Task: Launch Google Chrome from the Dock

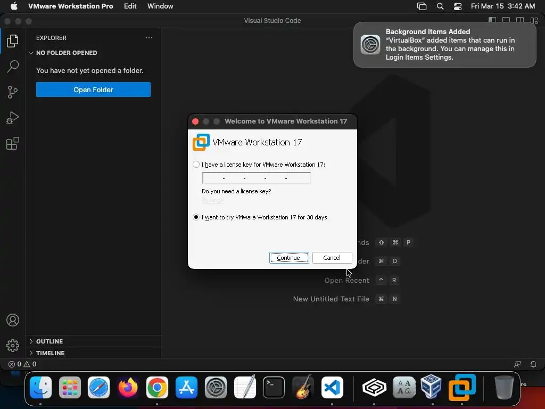Action: tap(157, 388)
